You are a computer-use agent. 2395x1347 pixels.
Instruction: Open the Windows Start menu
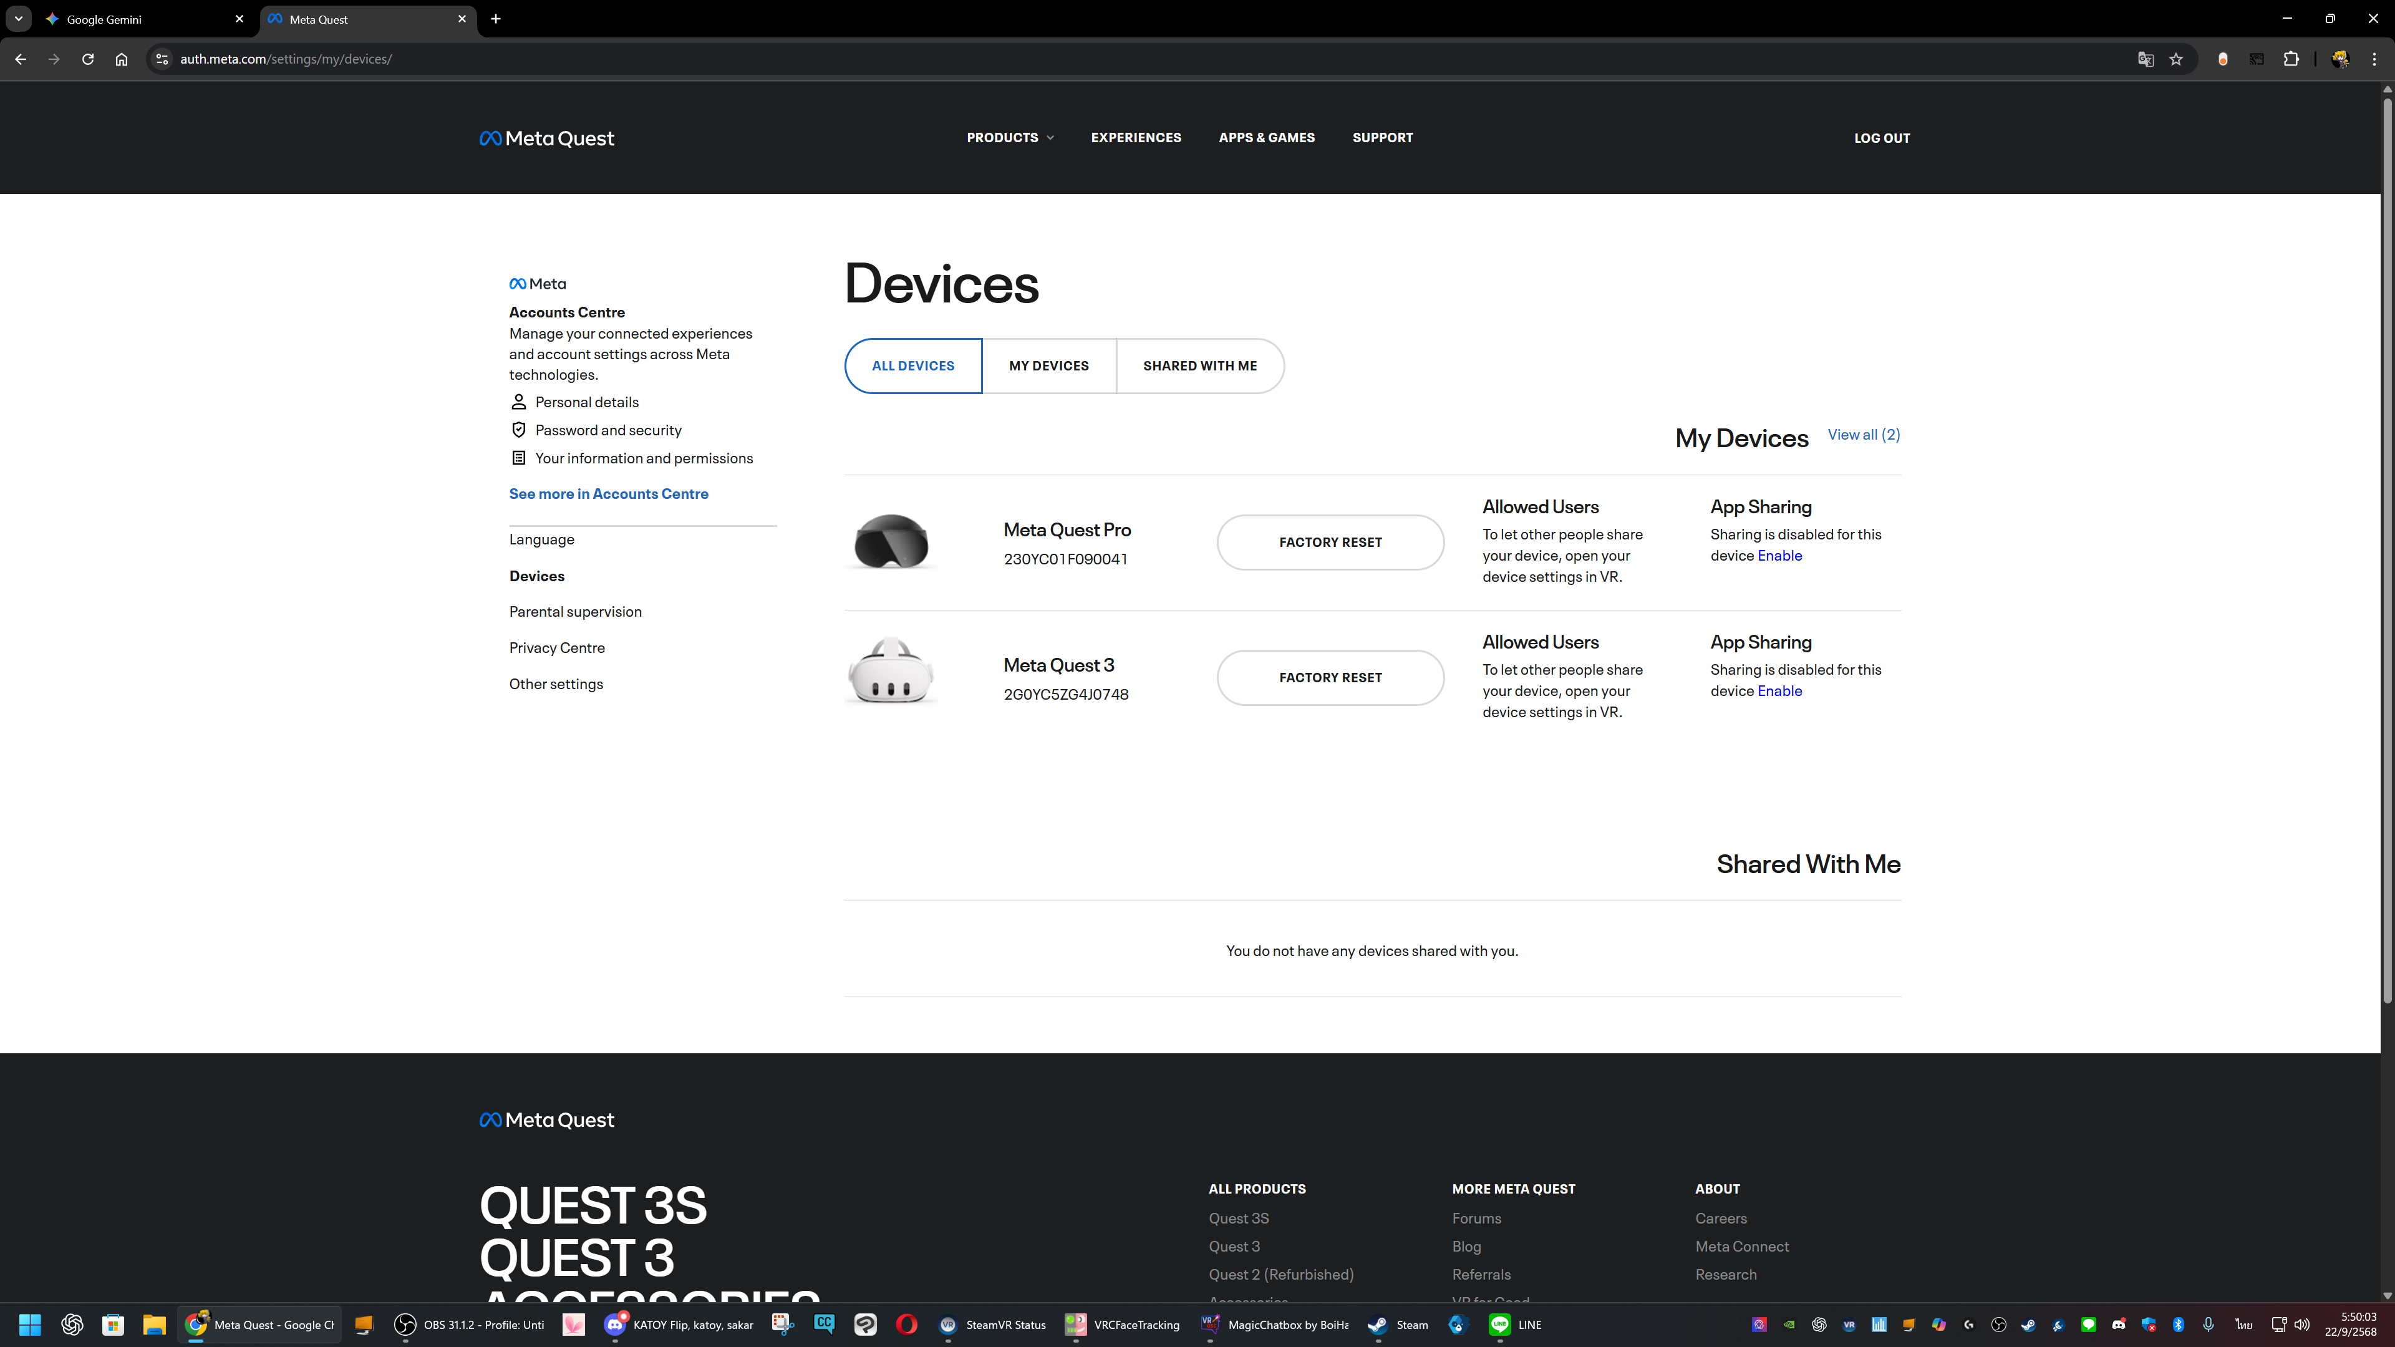point(30,1325)
